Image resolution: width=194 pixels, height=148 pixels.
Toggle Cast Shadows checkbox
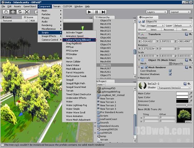(x=170, y=71)
